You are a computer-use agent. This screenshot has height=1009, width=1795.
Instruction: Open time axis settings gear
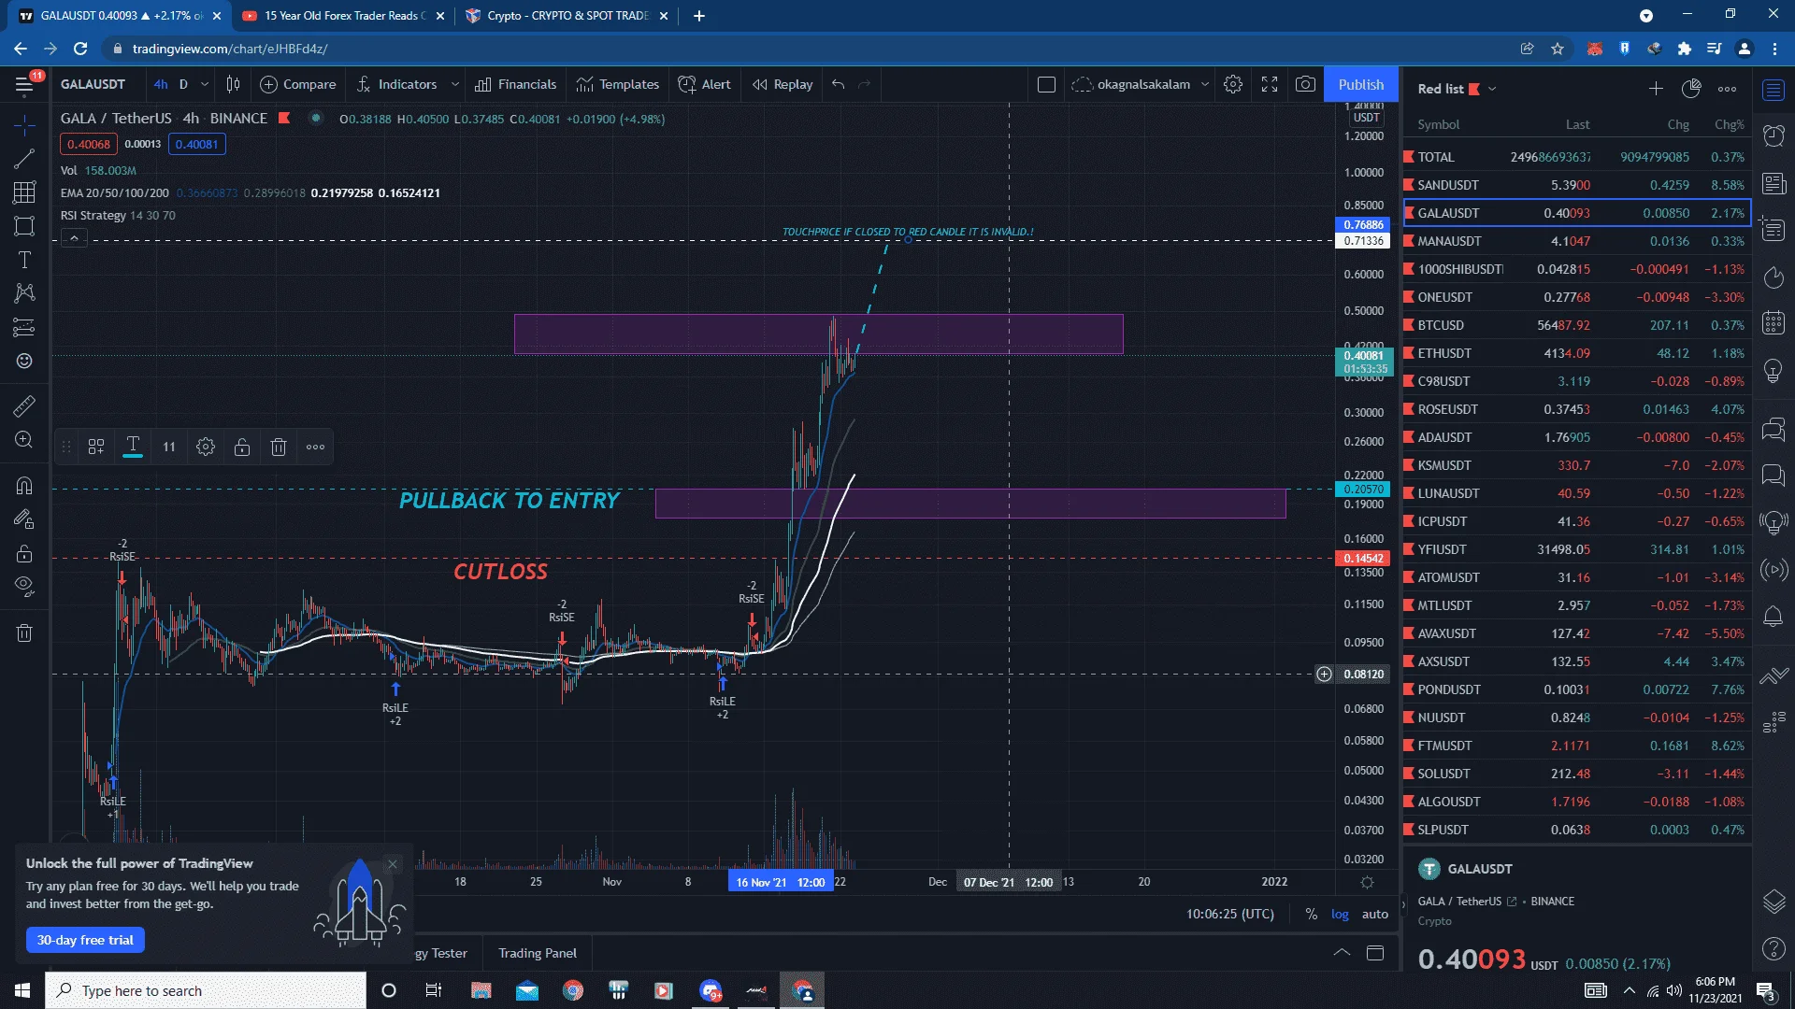(x=1367, y=882)
